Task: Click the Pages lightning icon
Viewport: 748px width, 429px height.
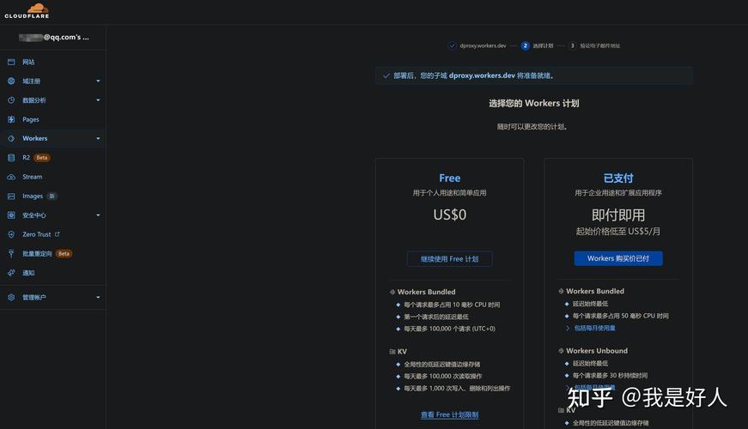Action: tap(11, 119)
